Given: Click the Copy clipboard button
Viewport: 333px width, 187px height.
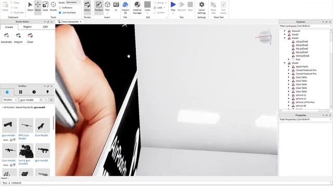Looking at the screenshot, I should tap(15, 3).
